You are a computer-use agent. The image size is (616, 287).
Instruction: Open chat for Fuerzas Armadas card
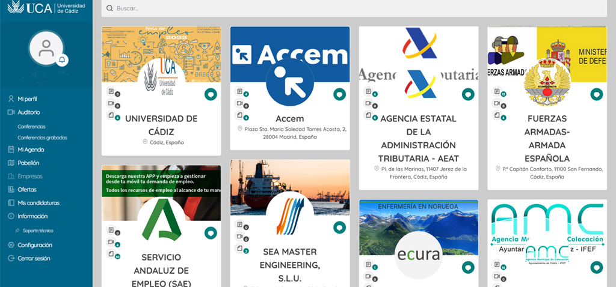pos(596,94)
